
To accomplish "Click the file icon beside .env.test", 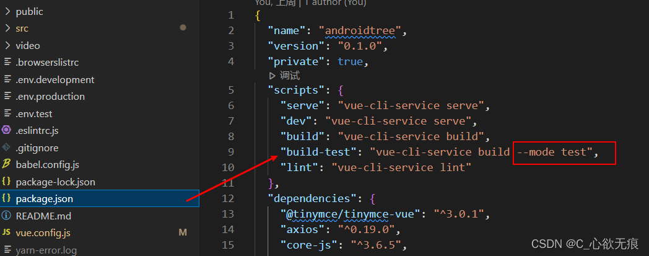I will (7, 113).
